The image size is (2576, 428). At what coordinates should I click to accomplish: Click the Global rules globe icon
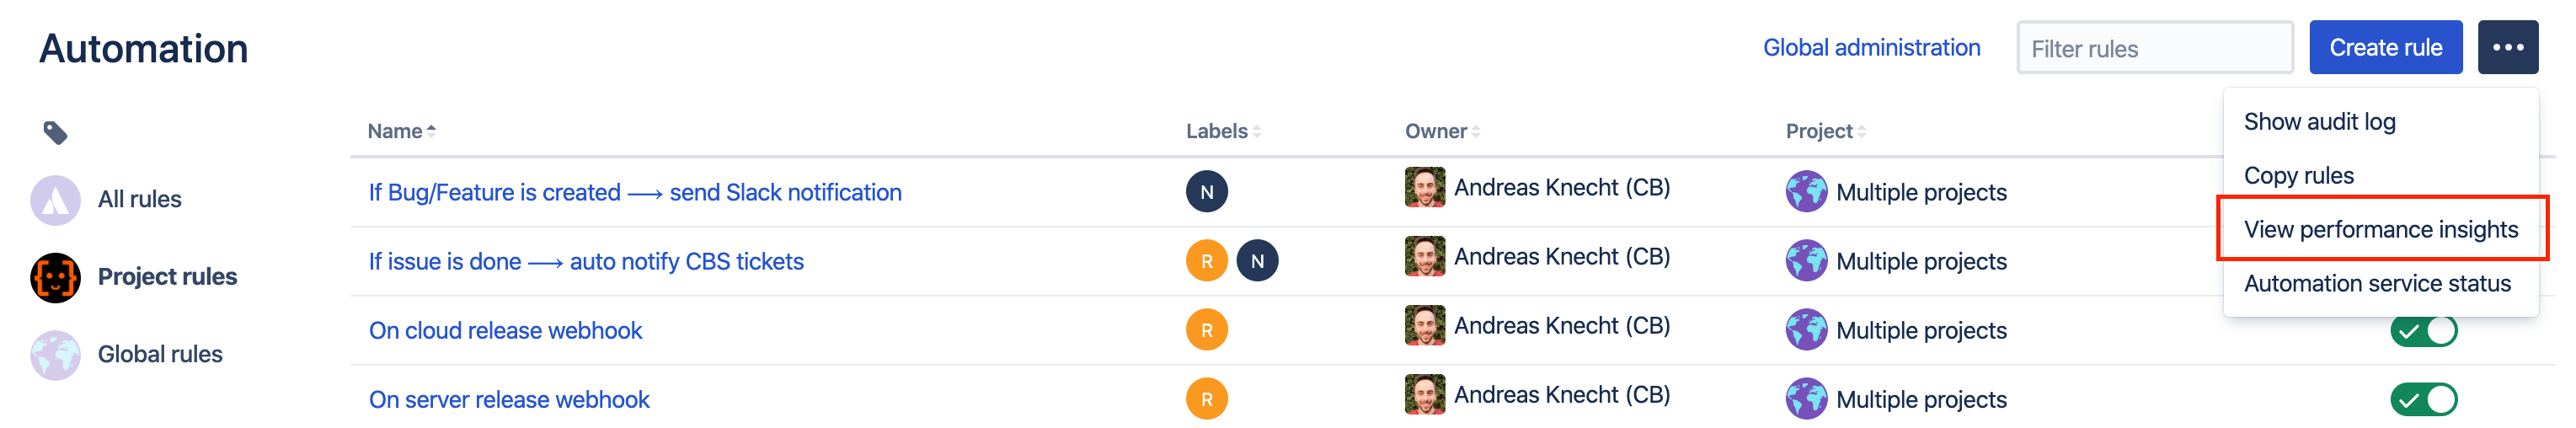(55, 355)
